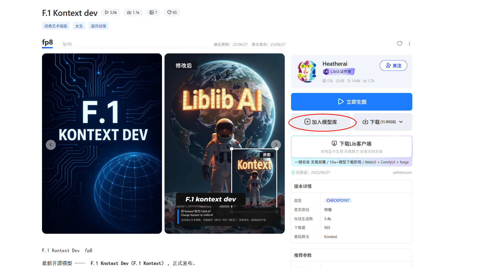488x268 pixels.
Task: Open Heatherai's avatar profile picture
Action: 307,72
